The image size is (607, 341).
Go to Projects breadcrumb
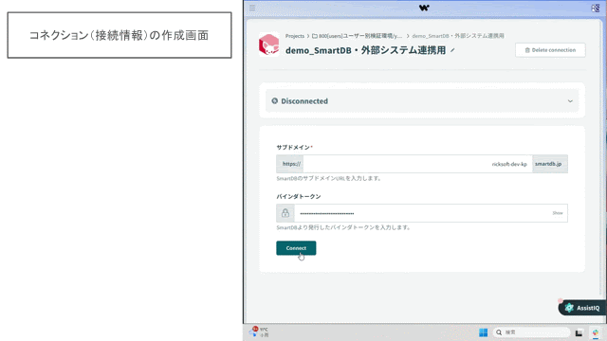coord(295,36)
